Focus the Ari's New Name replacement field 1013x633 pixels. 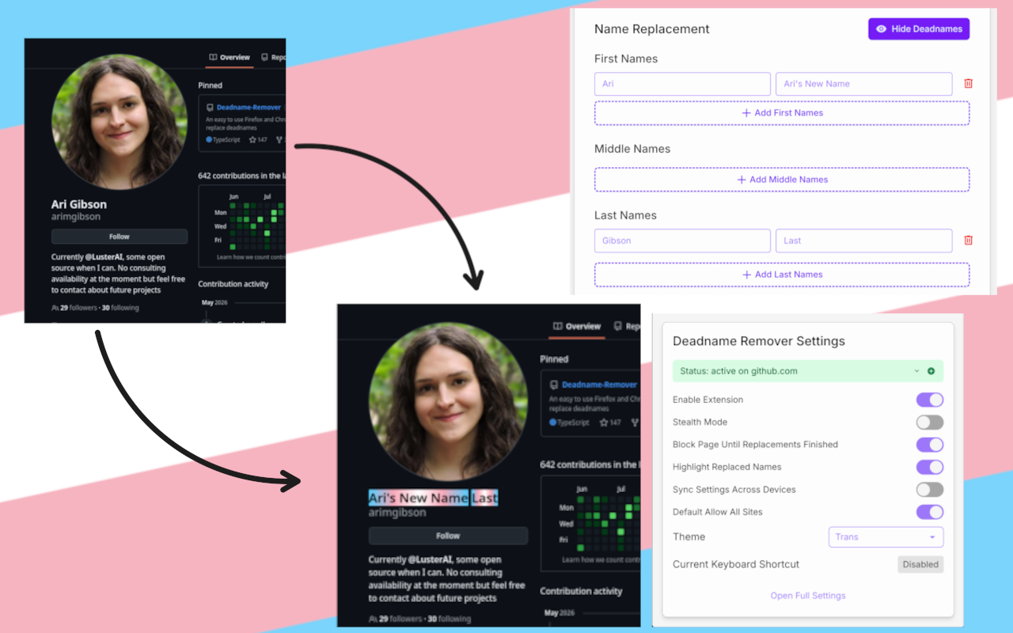[864, 84]
